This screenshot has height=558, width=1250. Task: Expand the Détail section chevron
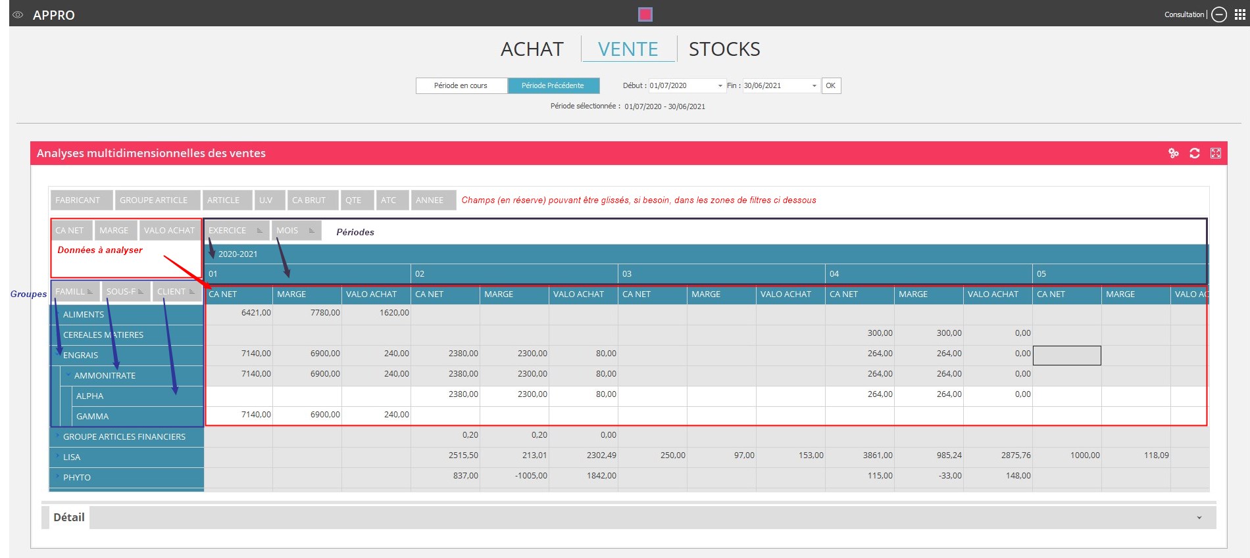coord(1199,518)
